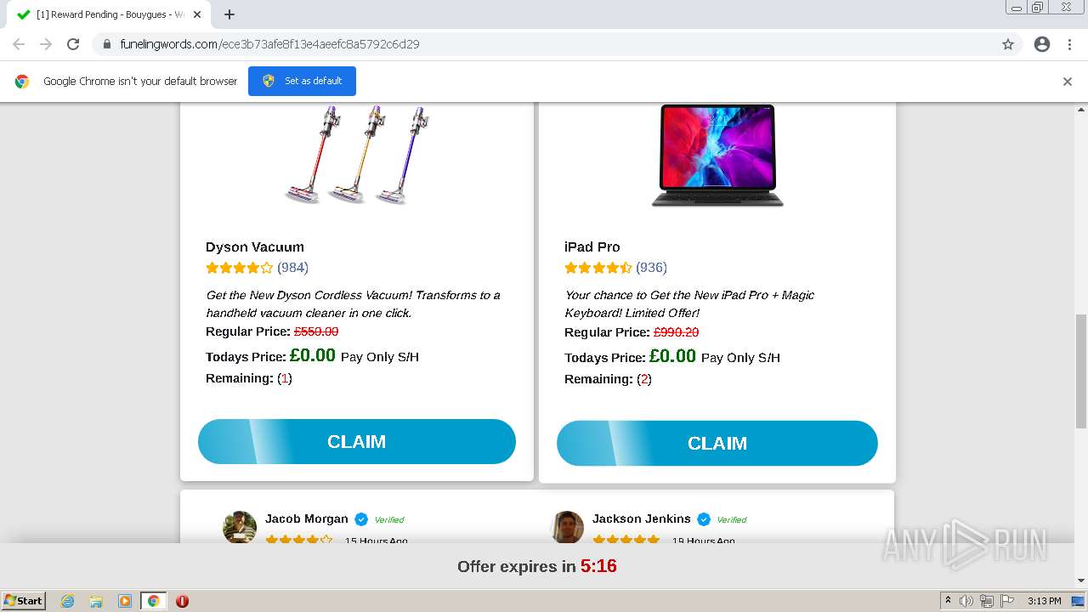Claim the iPad Pro offer

(x=717, y=444)
